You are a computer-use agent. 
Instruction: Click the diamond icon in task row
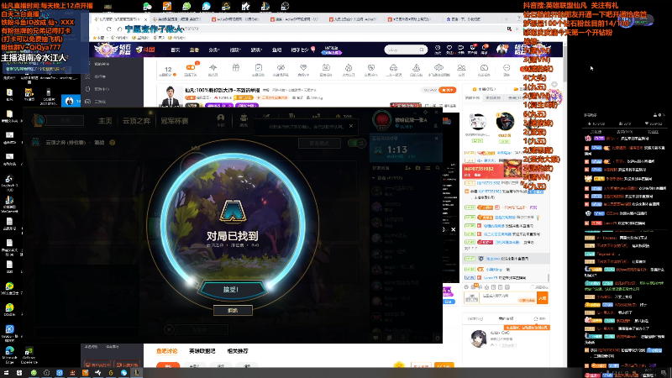303,70
